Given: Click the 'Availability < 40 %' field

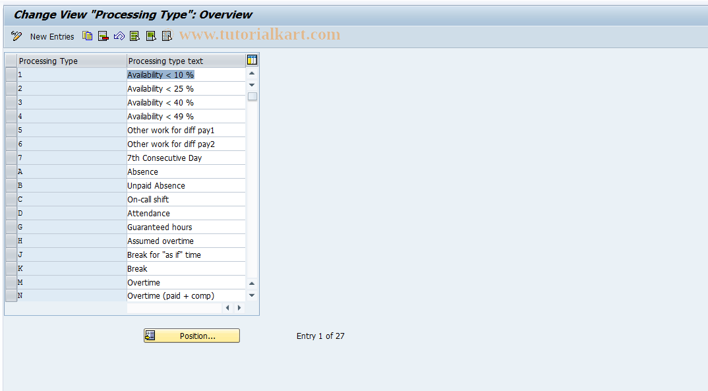Looking at the screenshot, I should pyautogui.click(x=186, y=102).
